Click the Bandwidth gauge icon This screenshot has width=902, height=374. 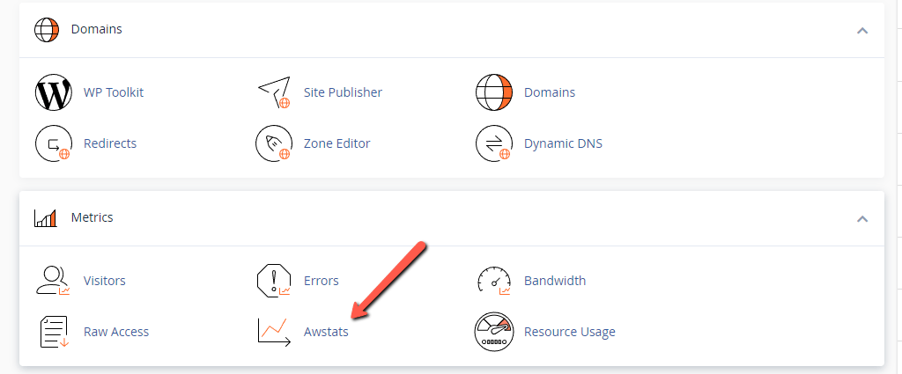pyautogui.click(x=493, y=281)
